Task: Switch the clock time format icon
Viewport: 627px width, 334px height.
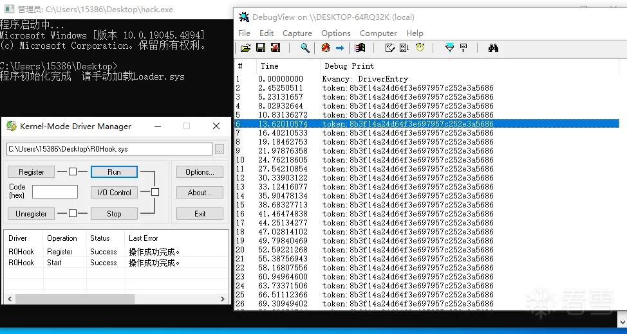Action: pos(420,48)
